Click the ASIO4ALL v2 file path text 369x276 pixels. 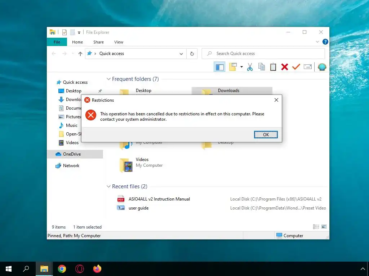coord(276,199)
